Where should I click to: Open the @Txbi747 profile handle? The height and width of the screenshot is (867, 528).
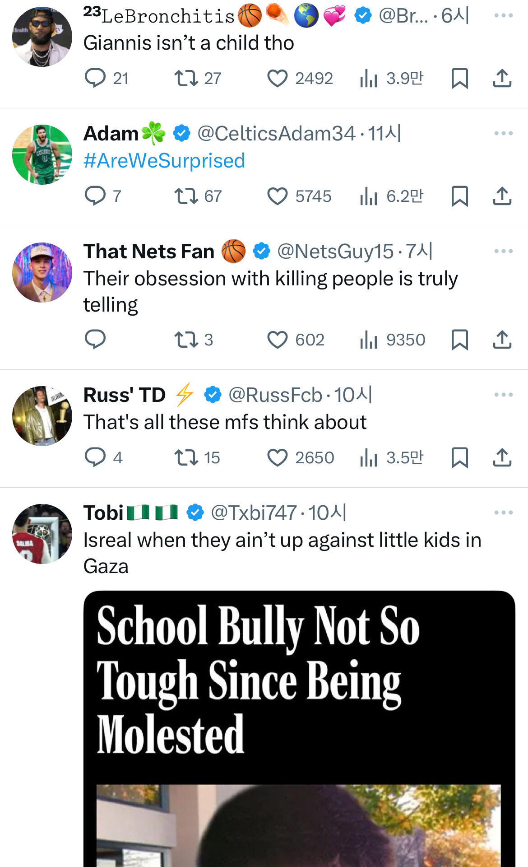tap(253, 513)
